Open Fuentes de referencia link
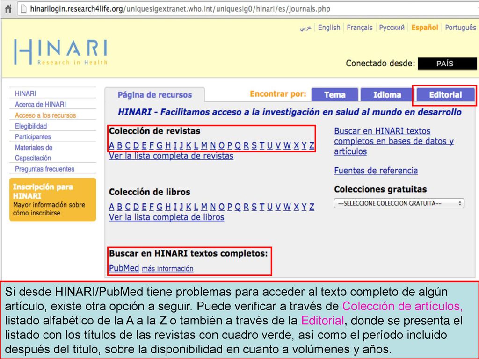 click(376, 170)
